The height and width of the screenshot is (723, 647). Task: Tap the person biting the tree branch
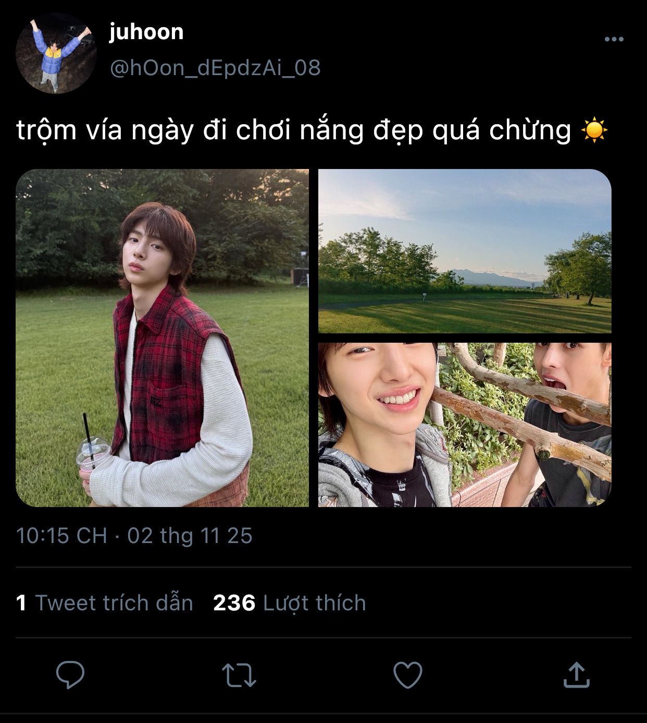click(x=570, y=412)
